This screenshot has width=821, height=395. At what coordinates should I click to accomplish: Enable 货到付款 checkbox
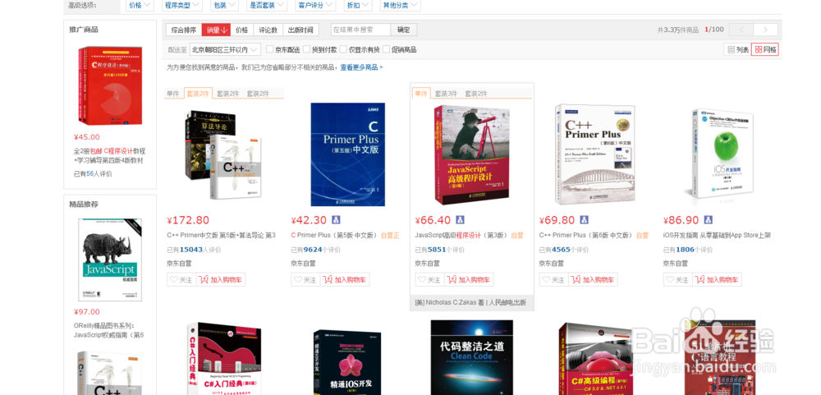pos(307,50)
